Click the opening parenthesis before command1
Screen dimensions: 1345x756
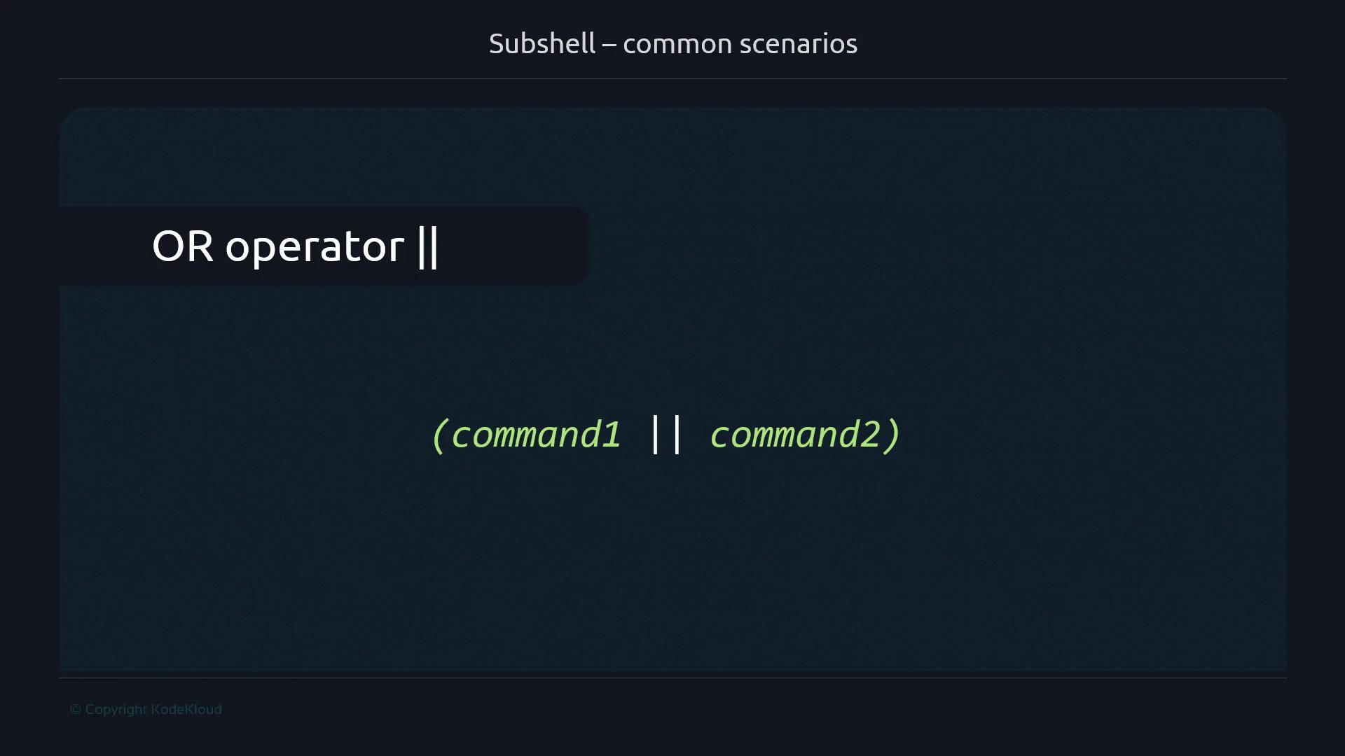(439, 435)
